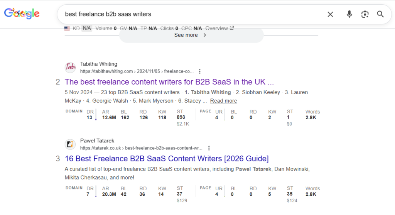Click the Google logo
Viewport: 395px width, 215px height.
coord(22,14)
